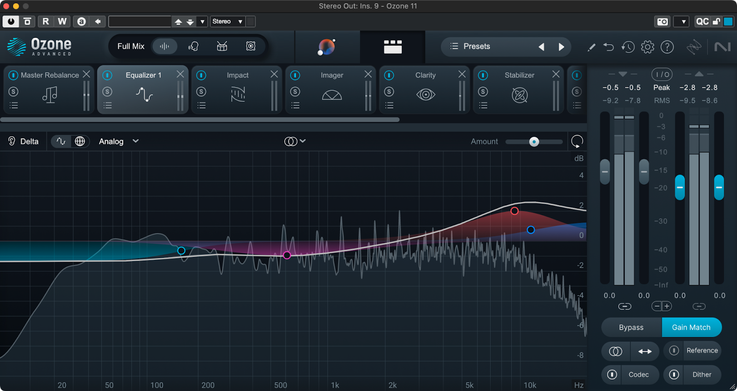This screenshot has height=391, width=737.
Task: Open the Master Rebalance module icon
Action: [50, 95]
